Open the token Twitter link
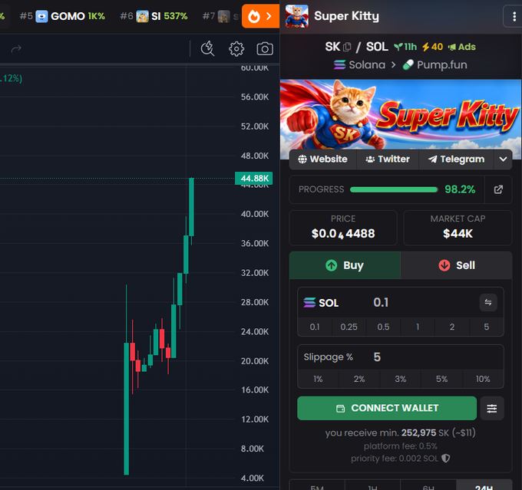522x490 pixels. coord(388,159)
